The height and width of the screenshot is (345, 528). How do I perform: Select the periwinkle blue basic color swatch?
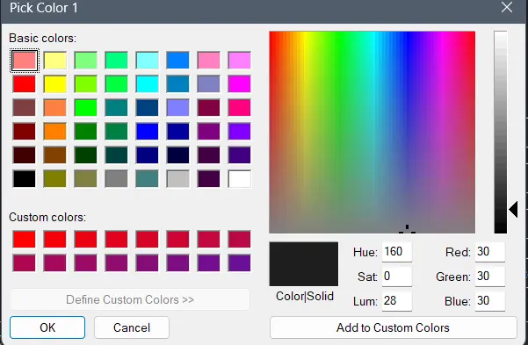click(177, 108)
